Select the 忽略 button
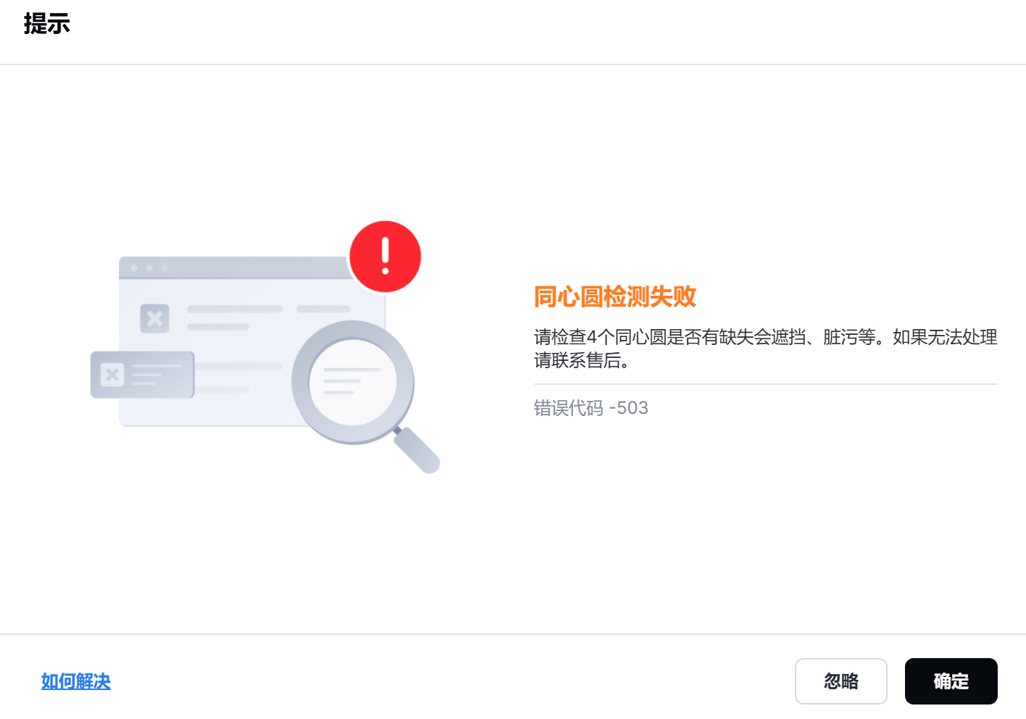 (x=841, y=681)
